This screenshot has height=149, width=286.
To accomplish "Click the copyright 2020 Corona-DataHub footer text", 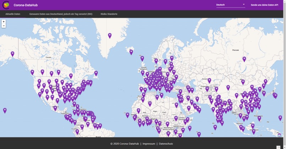I will point(125,144).
